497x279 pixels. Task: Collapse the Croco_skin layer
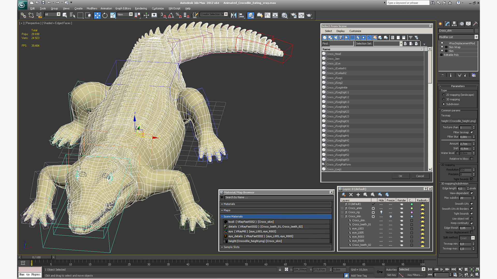click(x=342, y=216)
